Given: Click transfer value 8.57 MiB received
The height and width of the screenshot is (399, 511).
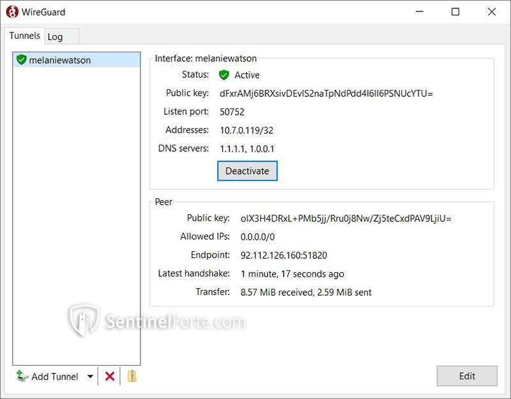Looking at the screenshot, I should [277, 293].
